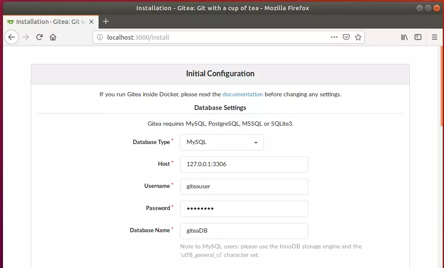Click the Database Type dropdown arrow
The height and width of the screenshot is (268, 444).
tap(256, 142)
